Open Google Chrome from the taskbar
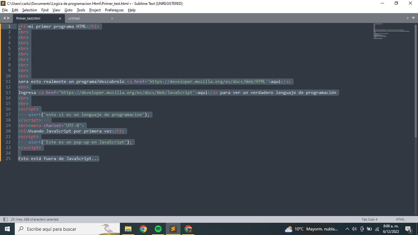 pyautogui.click(x=143, y=229)
